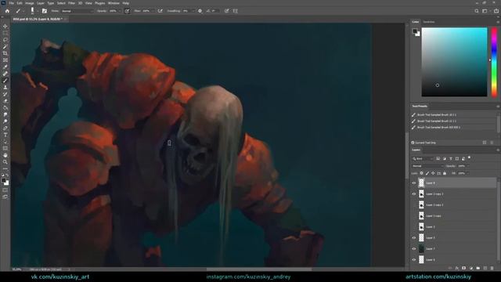This screenshot has height=282, width=501.
Task: Select the Rectangular Marquee tool
Action: click(x=5, y=33)
